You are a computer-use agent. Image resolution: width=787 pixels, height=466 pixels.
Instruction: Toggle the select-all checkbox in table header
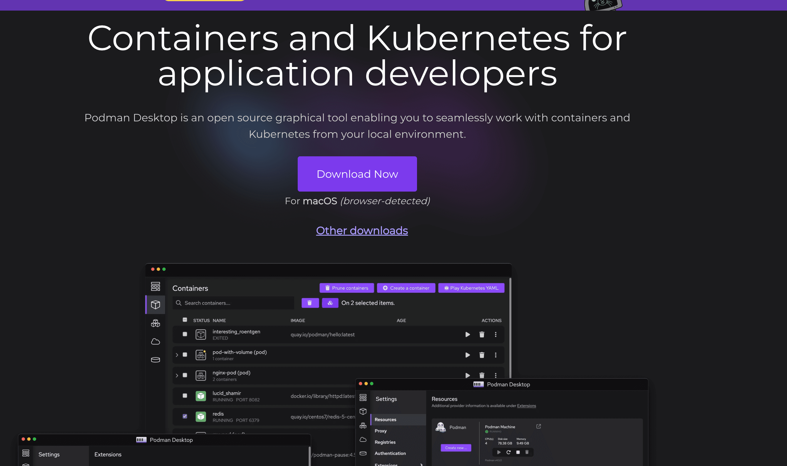tap(185, 320)
